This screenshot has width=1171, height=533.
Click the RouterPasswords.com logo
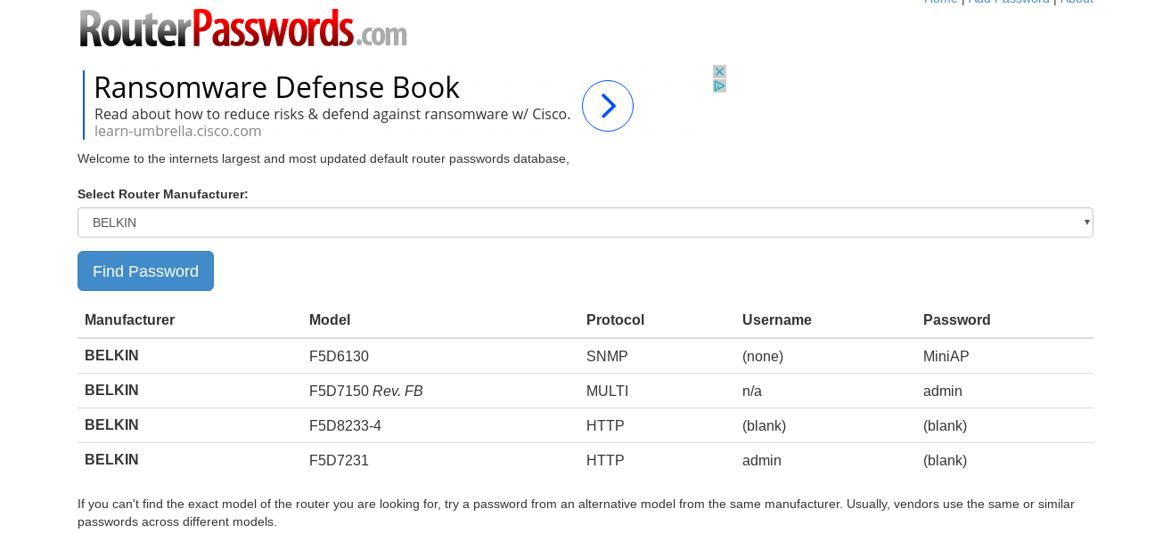242,28
